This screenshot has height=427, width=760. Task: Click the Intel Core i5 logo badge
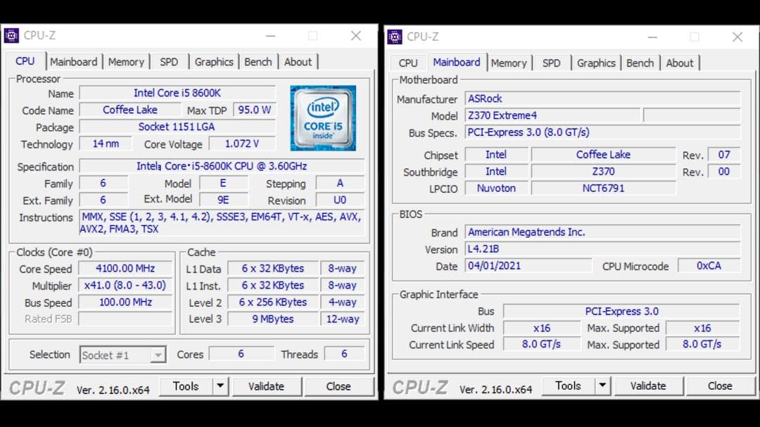point(323,117)
